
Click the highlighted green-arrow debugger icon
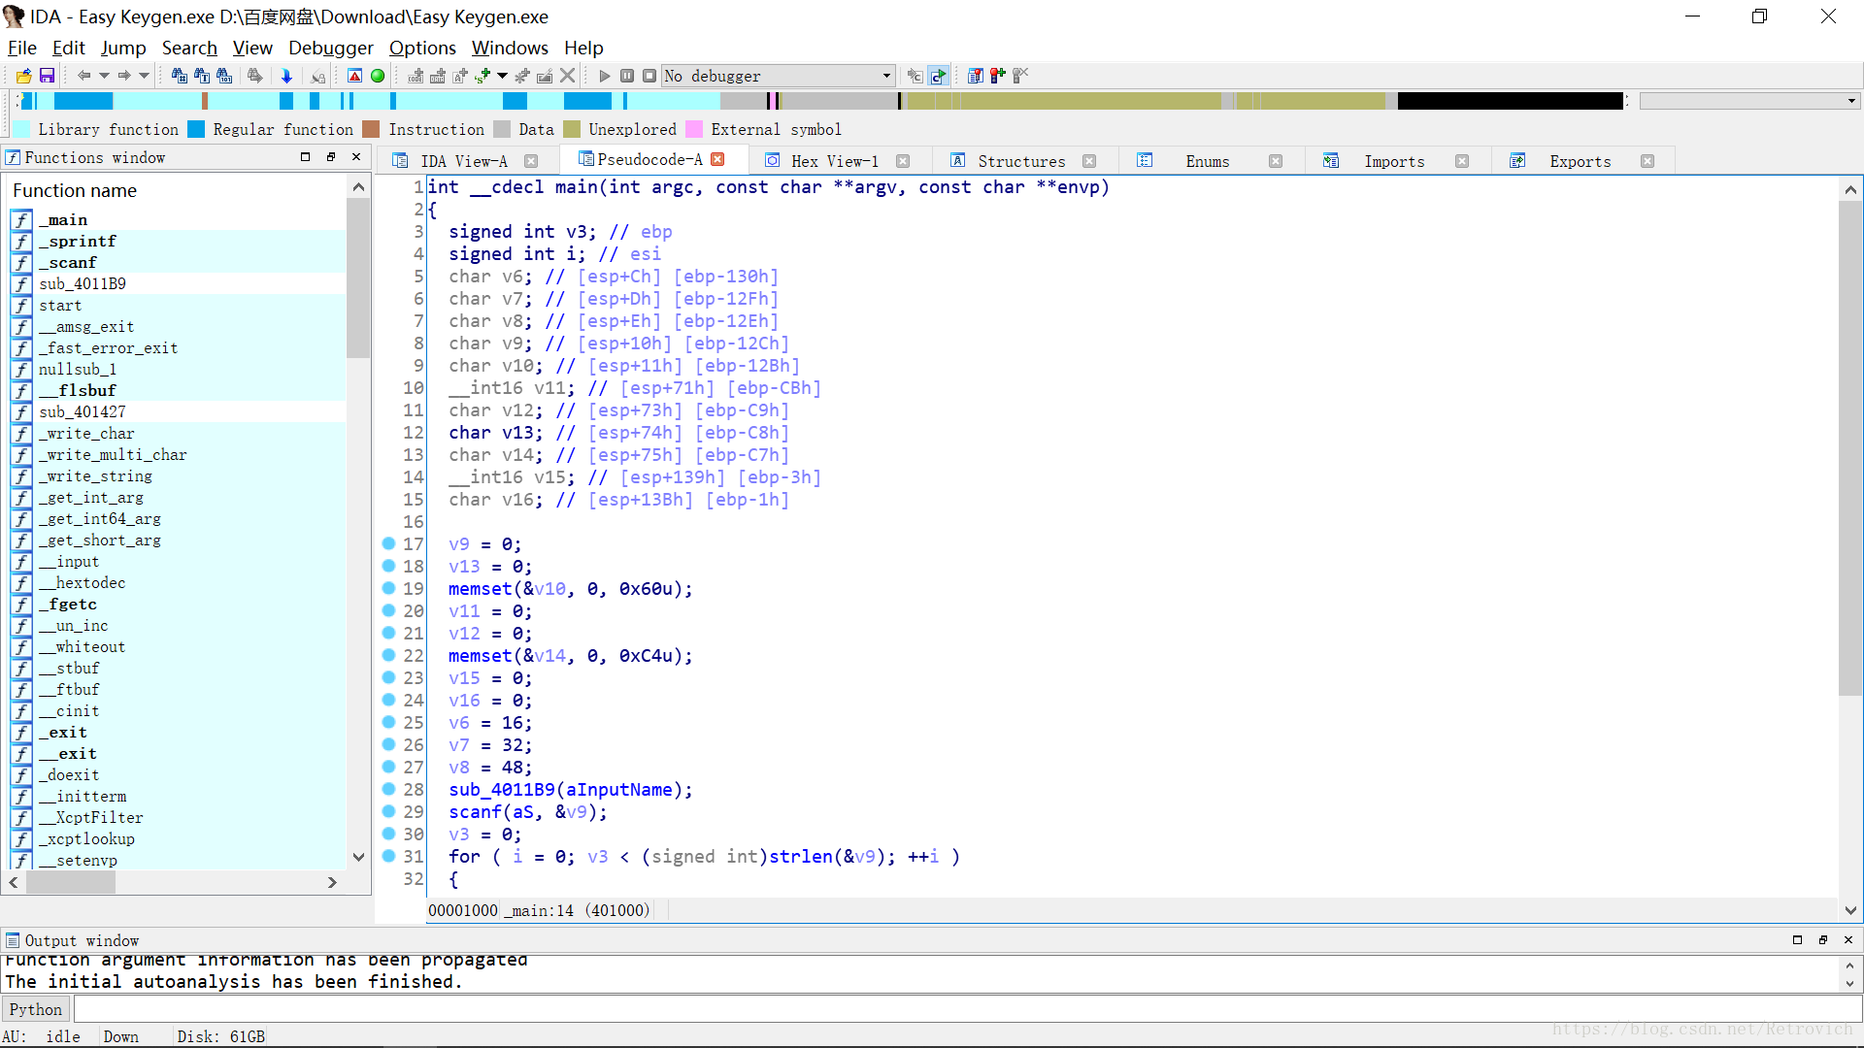click(x=938, y=76)
